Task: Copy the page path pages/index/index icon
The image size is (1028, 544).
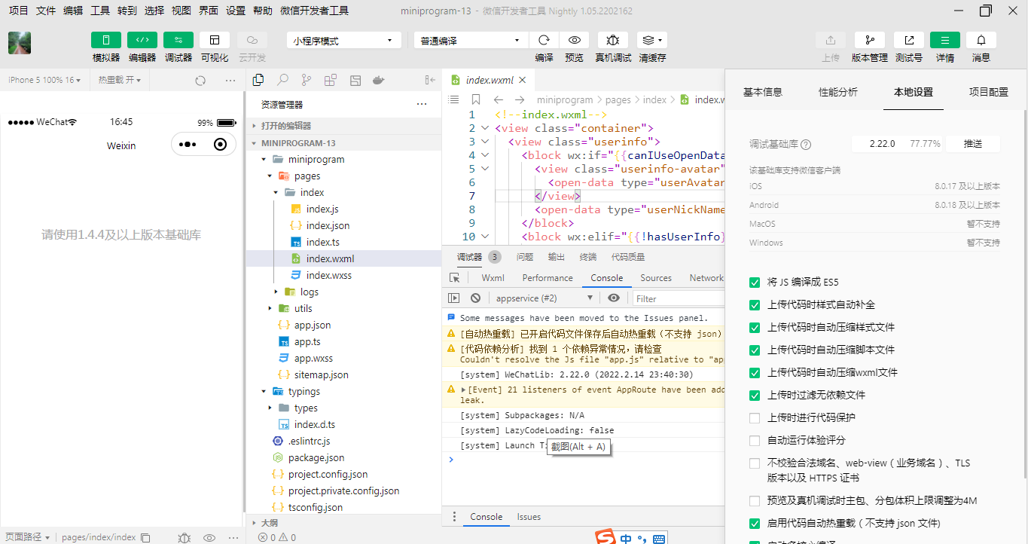Action: click(x=145, y=537)
